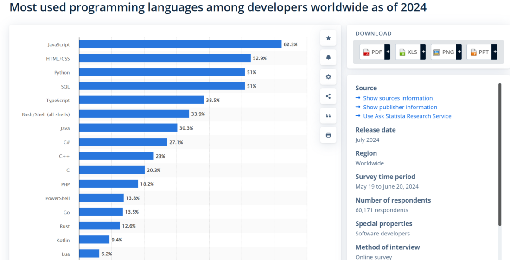Viewport: 510px width, 260px height.
Task: Download the chart as PDF
Action: [x=372, y=52]
